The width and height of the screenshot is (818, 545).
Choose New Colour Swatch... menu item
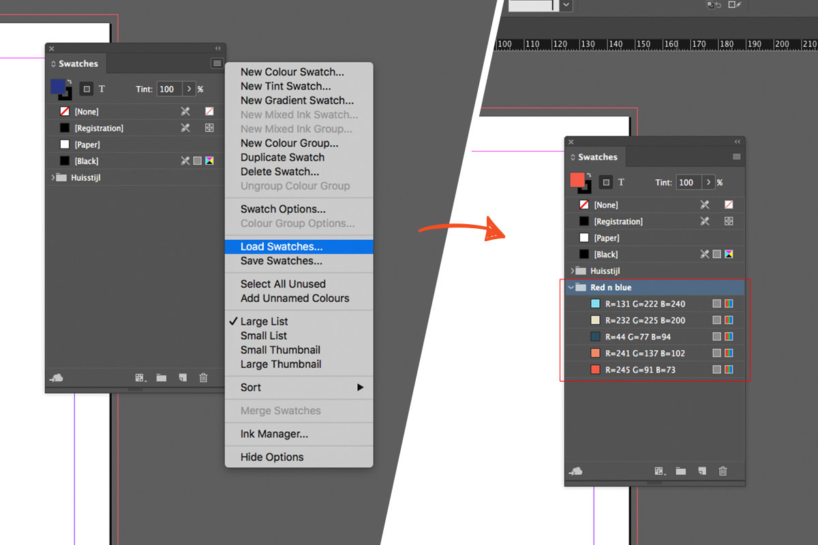coord(299,72)
